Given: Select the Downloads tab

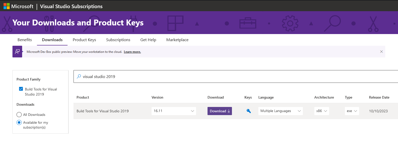Looking at the screenshot, I should pos(52,40).
